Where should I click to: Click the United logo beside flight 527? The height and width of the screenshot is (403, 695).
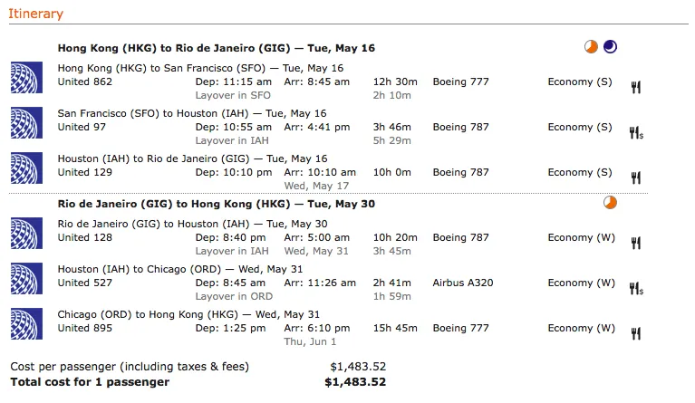[26, 279]
